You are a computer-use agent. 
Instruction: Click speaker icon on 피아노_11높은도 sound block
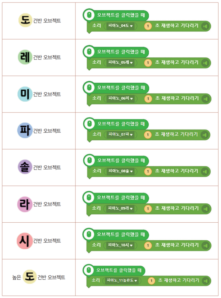pos(206,281)
